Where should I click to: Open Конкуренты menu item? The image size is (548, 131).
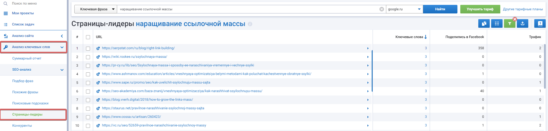pos(22,126)
